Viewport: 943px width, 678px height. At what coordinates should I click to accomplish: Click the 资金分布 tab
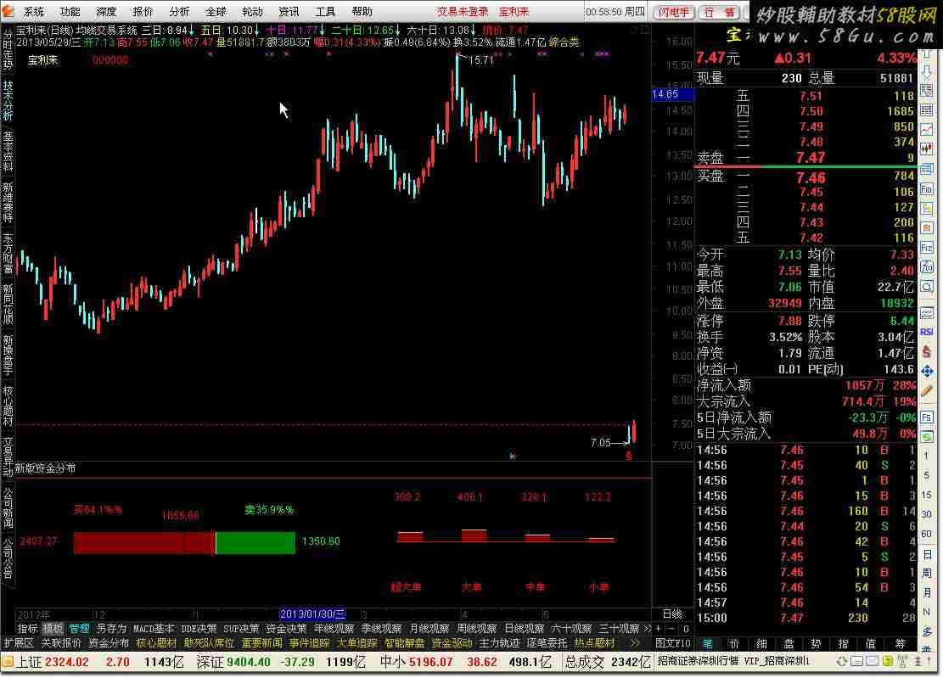109,643
